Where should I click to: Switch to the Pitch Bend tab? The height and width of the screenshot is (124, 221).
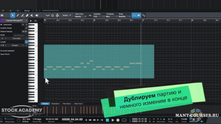[x=67, y=104]
